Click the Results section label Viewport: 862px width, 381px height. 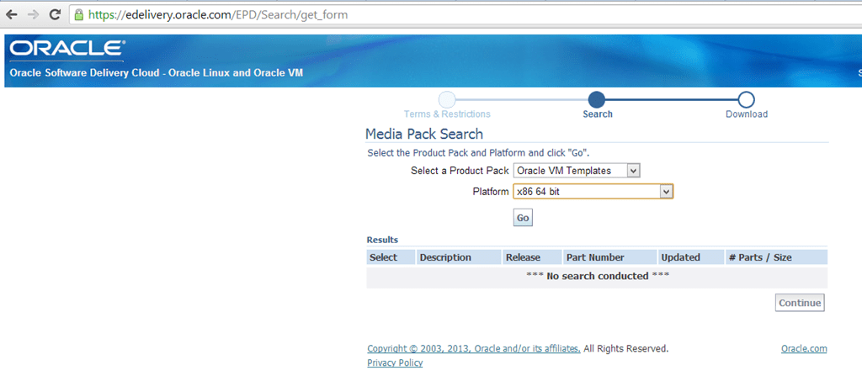click(383, 240)
